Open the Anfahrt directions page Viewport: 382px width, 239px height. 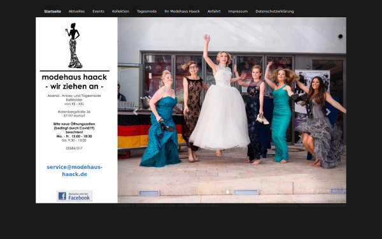214,11
